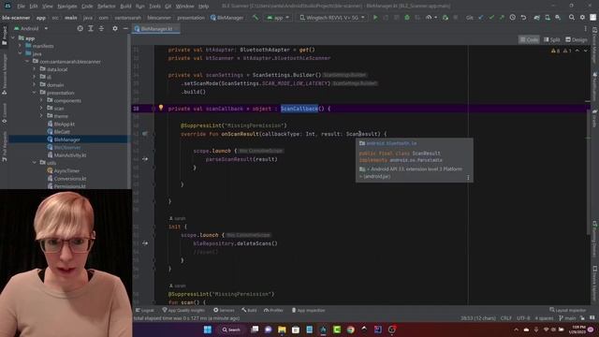Image resolution: width=599 pixels, height=337 pixels.
Task: Show Git history clock icon
Action: [513, 18]
